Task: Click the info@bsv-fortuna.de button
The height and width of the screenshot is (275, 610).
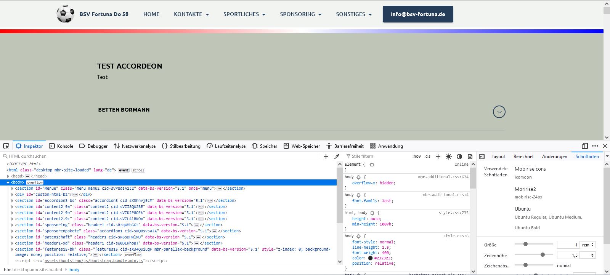Action: coord(418,14)
